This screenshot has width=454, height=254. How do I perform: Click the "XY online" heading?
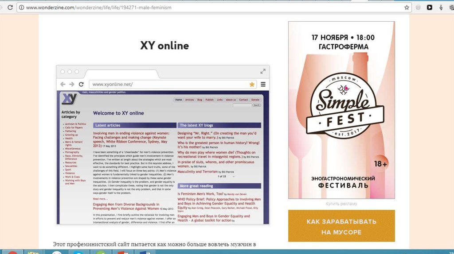[x=164, y=46]
